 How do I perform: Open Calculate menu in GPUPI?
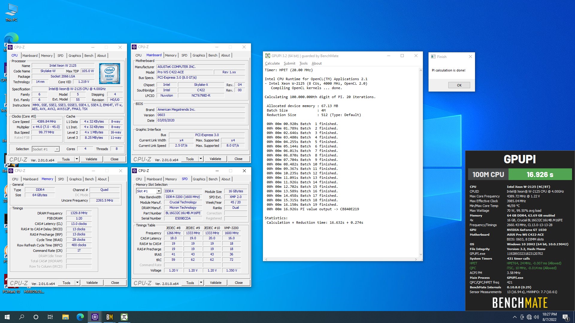272,63
